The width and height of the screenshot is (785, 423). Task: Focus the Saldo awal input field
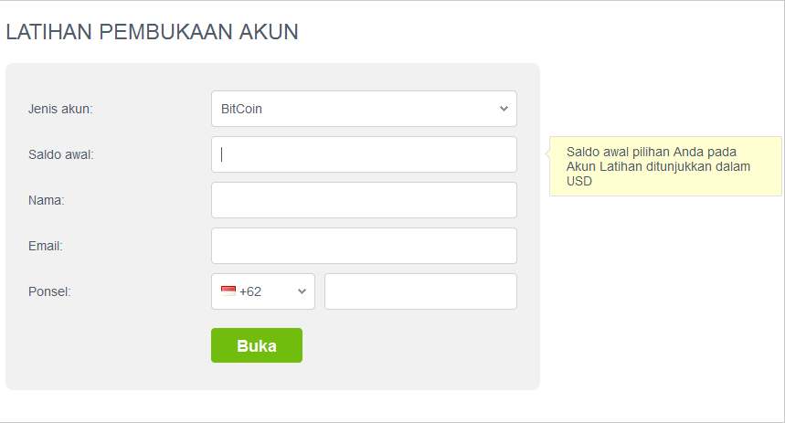tap(364, 154)
